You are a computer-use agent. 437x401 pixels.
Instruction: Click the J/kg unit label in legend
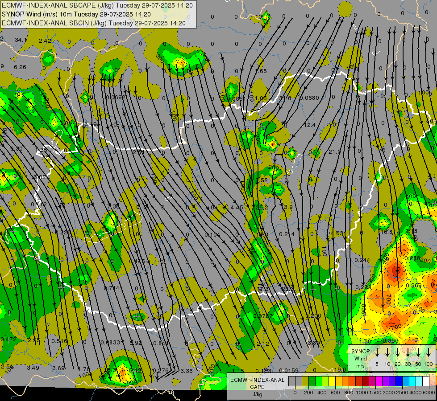click(257, 394)
